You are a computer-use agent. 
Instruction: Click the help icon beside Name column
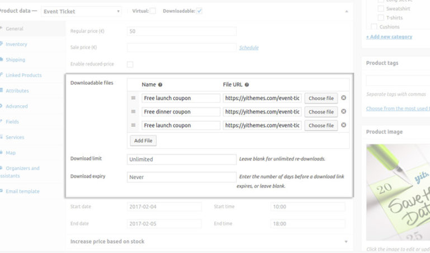[x=160, y=85]
